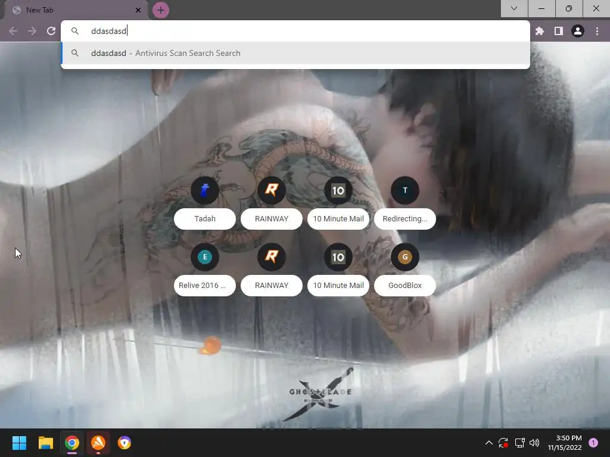The width and height of the screenshot is (610, 457).
Task: Open File Explorer from the taskbar
Action: 45,443
